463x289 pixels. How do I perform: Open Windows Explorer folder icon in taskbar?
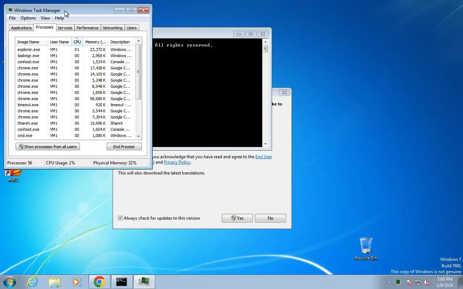click(x=55, y=282)
